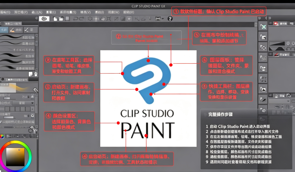Redo with the Redo arrow icon
Viewport: 295px width, 172px height.
pos(81,18)
